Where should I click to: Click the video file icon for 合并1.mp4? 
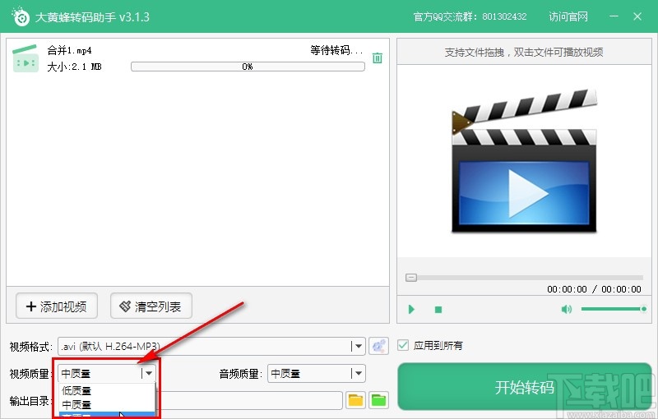coord(25,58)
